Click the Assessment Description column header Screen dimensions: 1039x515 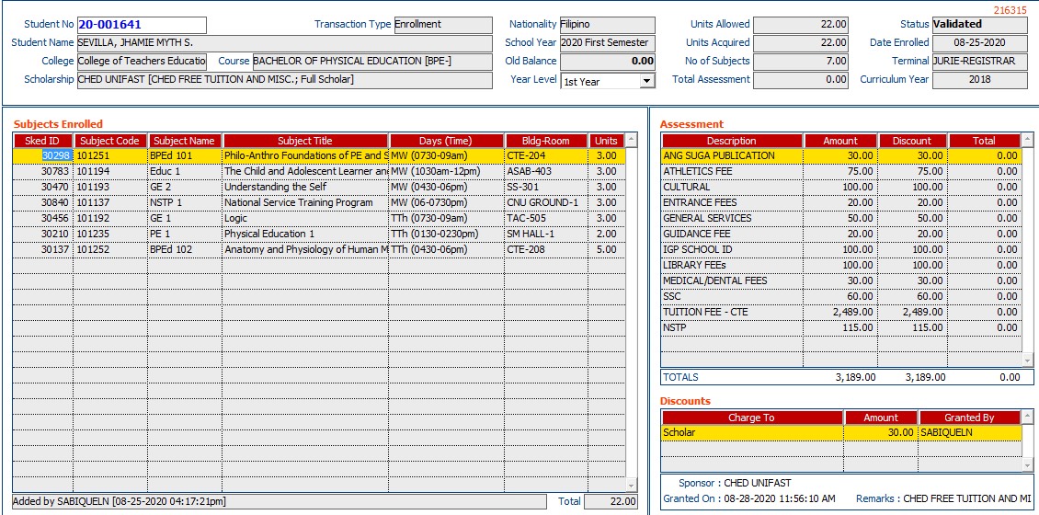731,141
